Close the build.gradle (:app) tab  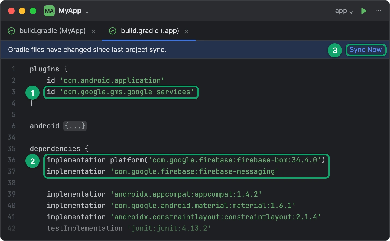click(x=186, y=31)
